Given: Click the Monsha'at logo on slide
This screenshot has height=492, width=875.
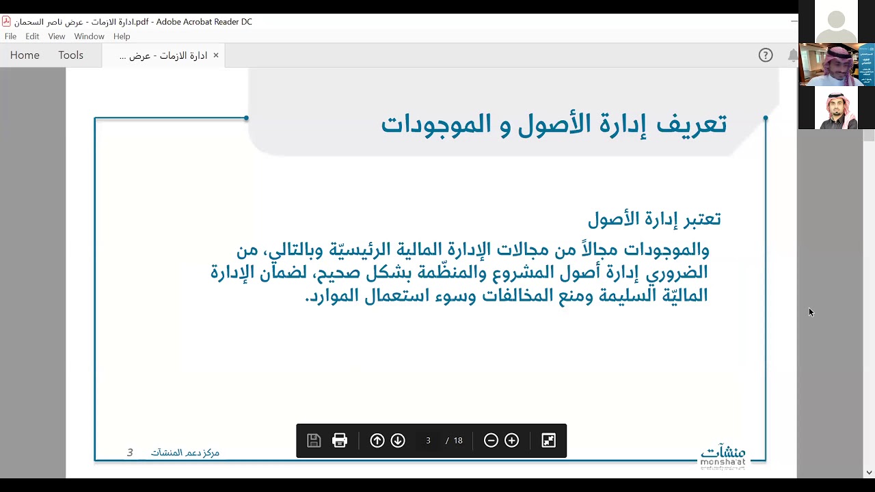Looking at the screenshot, I should coord(723,456).
